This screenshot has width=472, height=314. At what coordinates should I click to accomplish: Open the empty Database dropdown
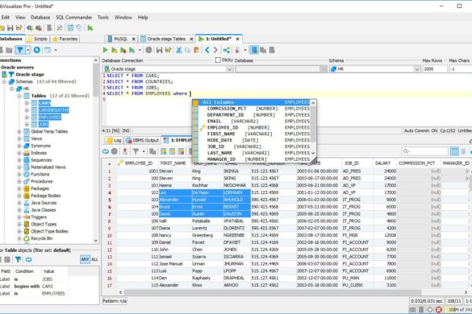coord(281,69)
